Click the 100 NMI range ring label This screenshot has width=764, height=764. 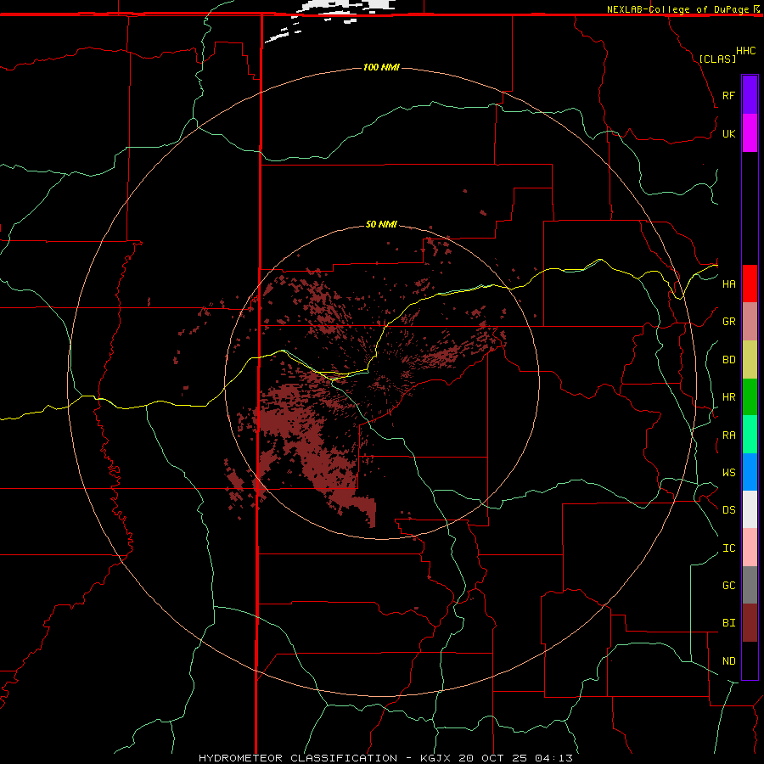coord(381,67)
